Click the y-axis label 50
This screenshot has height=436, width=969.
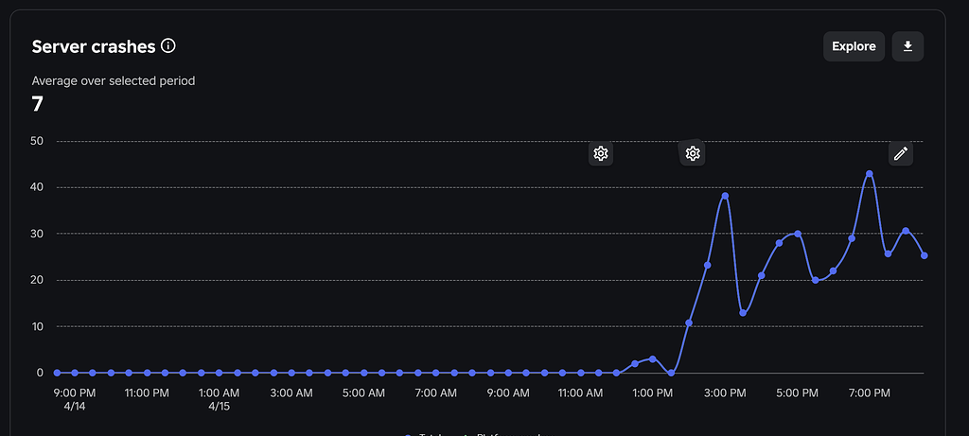click(x=37, y=141)
